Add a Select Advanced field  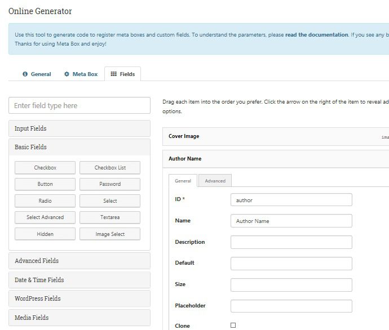click(x=45, y=217)
